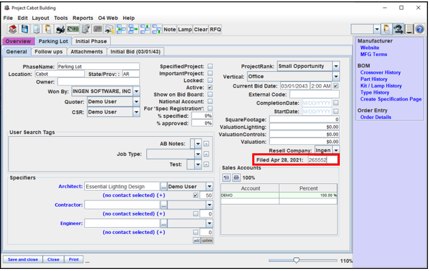Open the top-right toolbar combo box
This screenshot has width=430, height=271.
click(377, 29)
